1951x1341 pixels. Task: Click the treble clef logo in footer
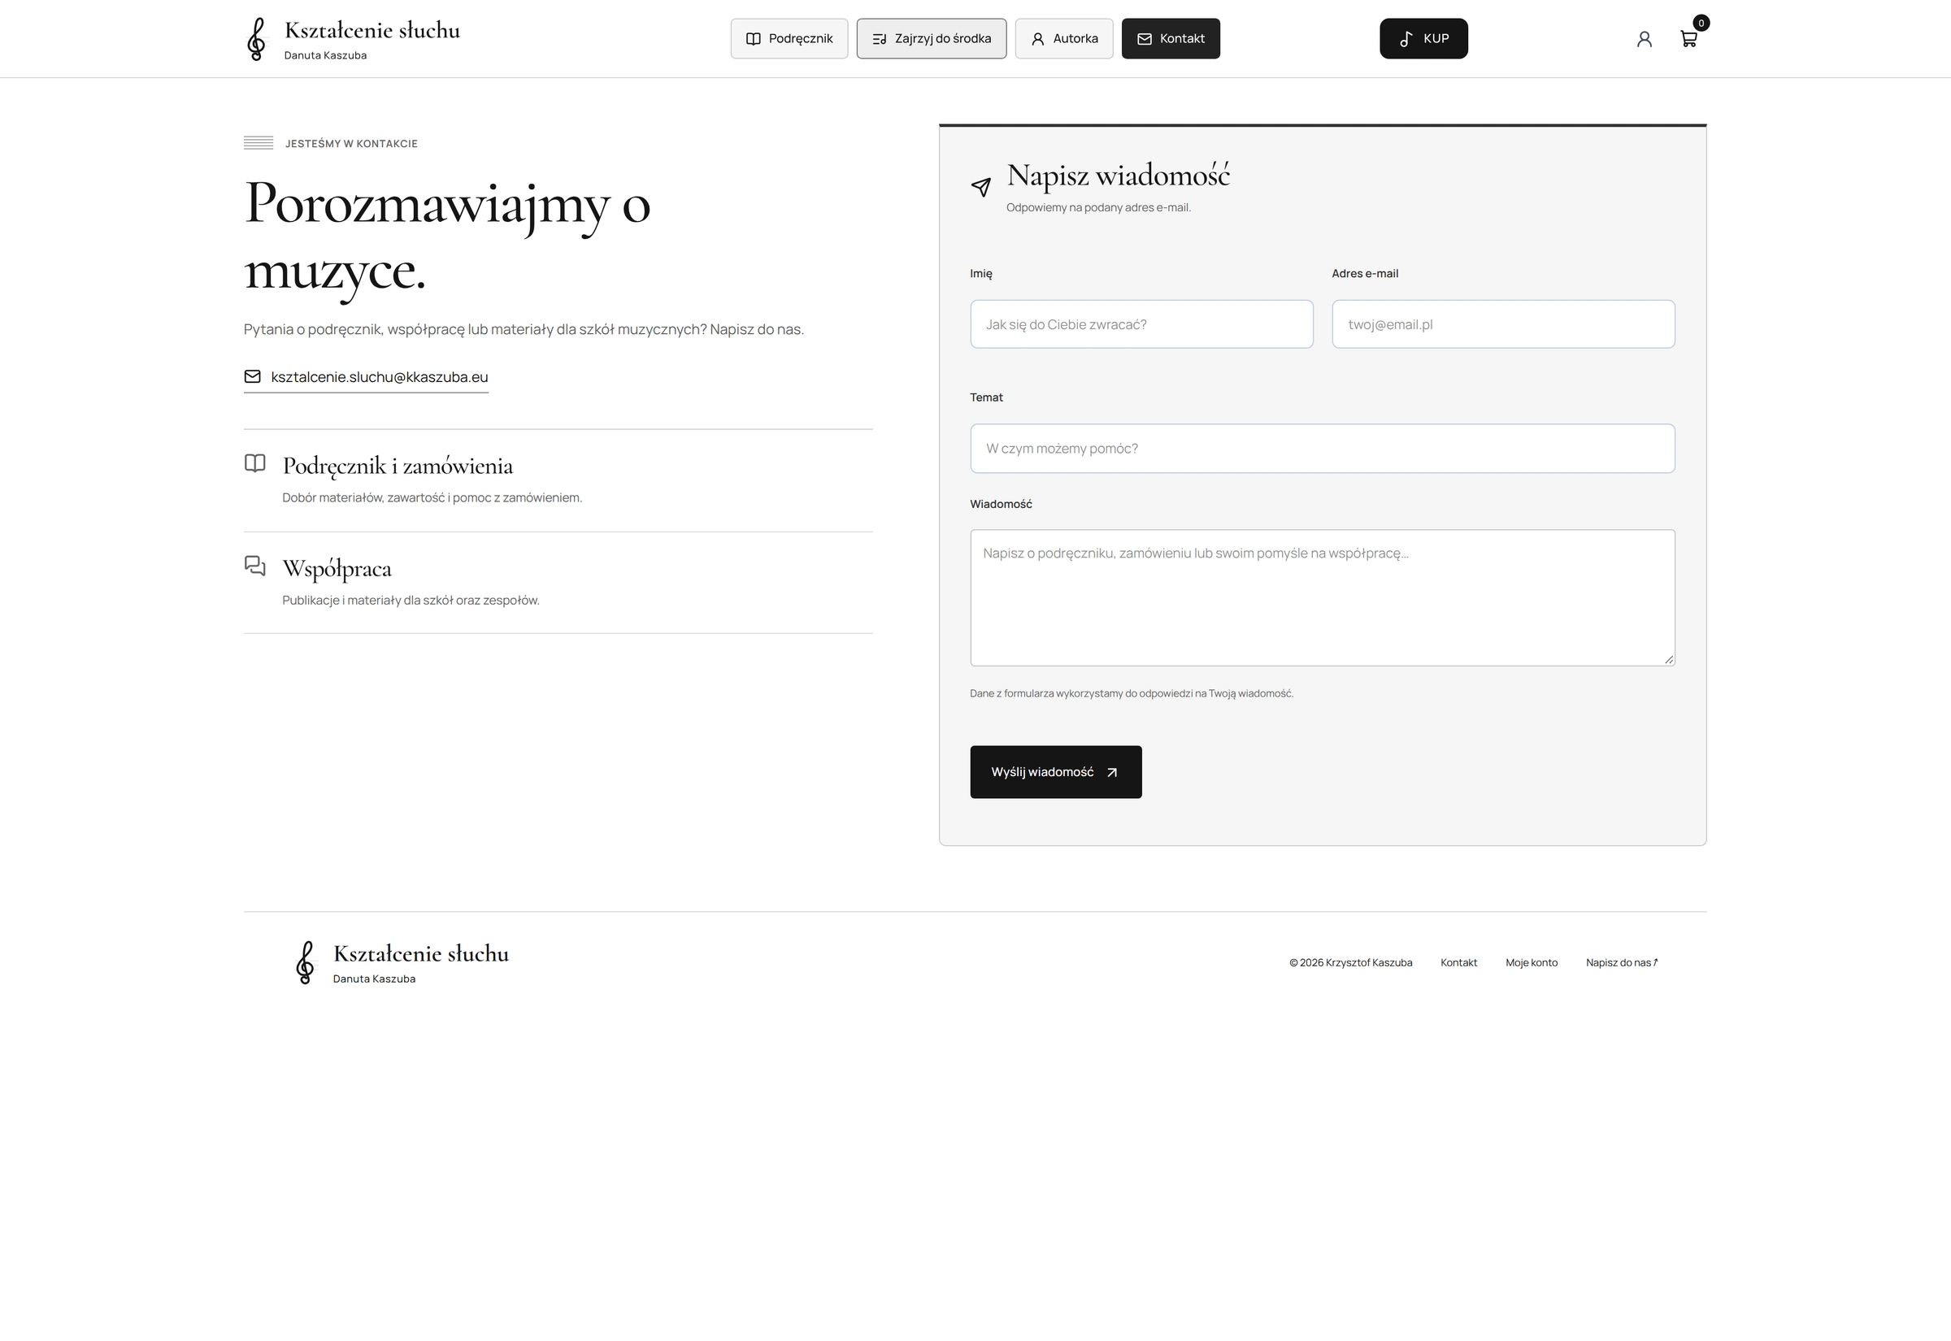[305, 962]
